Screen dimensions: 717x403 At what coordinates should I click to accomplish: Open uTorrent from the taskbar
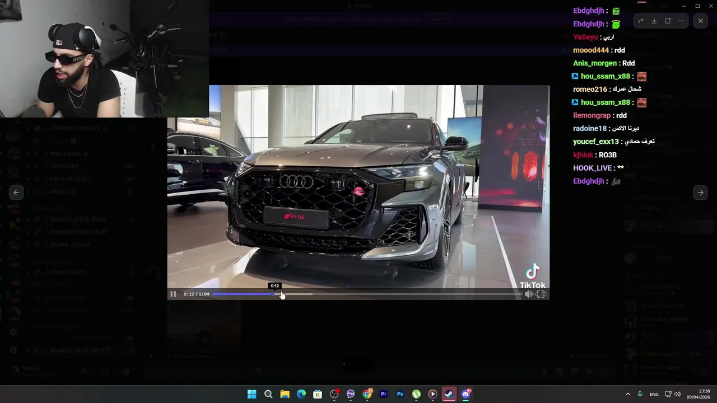pos(416,394)
